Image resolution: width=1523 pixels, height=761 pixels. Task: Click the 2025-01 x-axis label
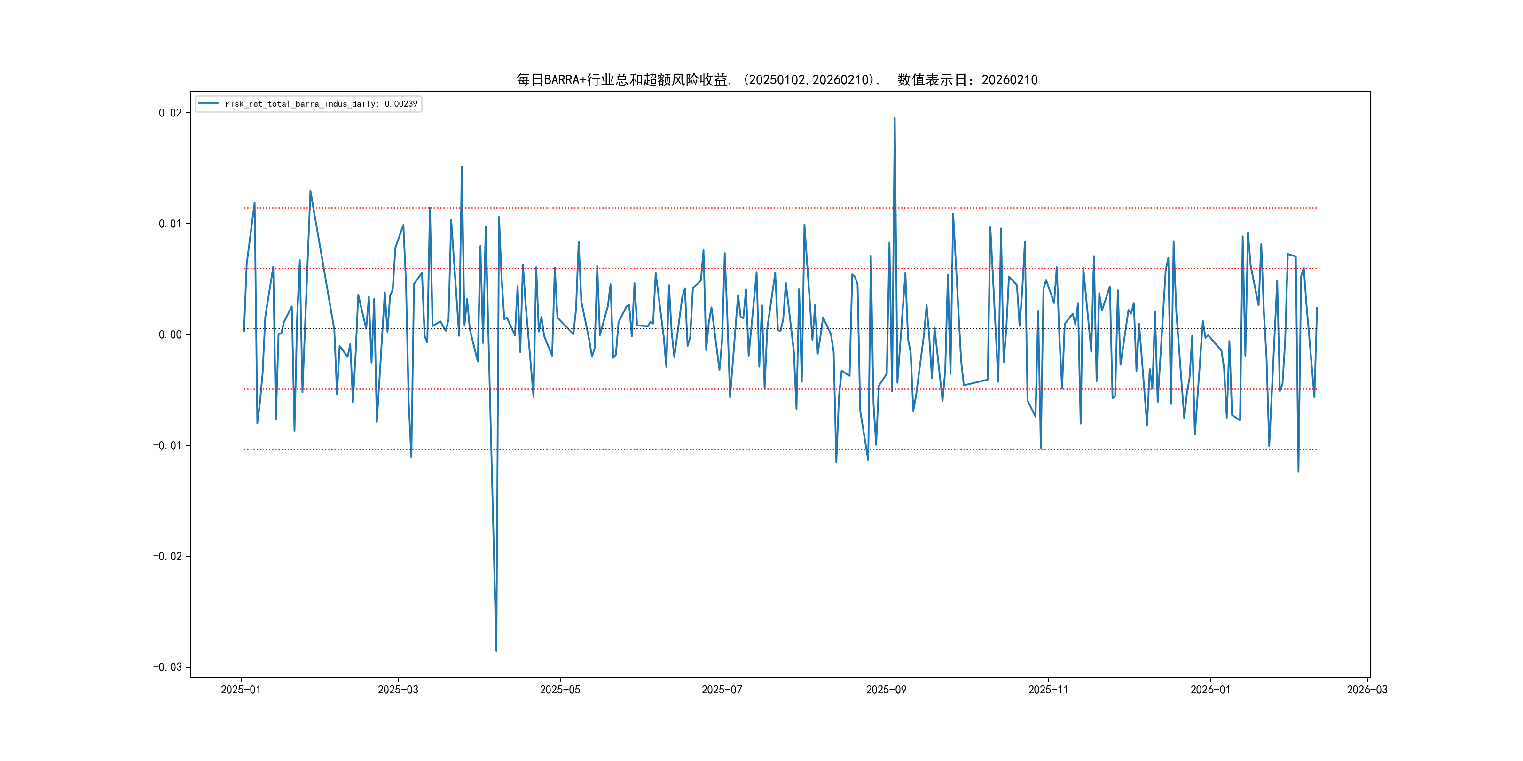click(x=241, y=690)
